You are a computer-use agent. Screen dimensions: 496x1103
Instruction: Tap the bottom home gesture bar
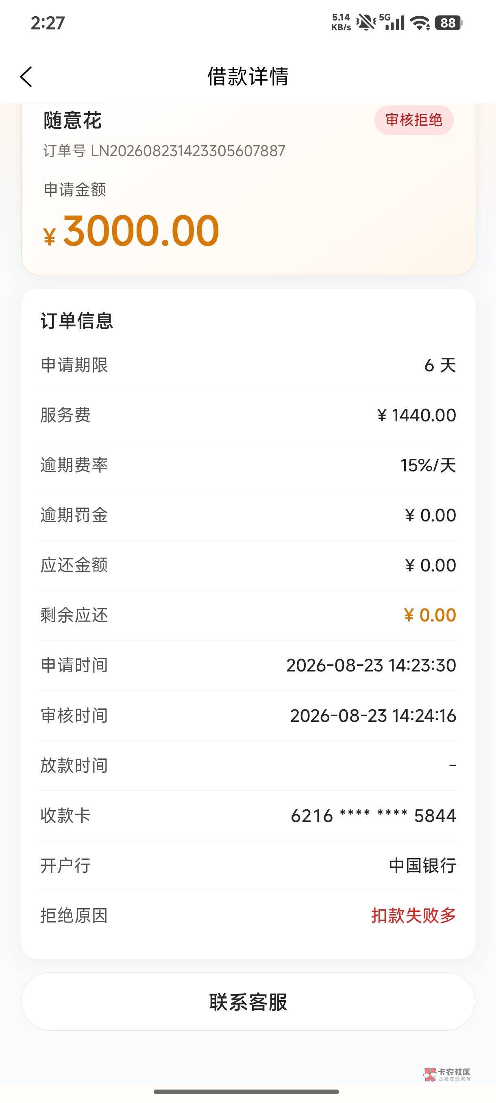tap(246, 1092)
